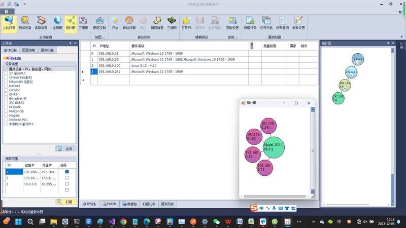Open File Explorer from the taskbar
The image size is (406, 228).
pos(54,221)
